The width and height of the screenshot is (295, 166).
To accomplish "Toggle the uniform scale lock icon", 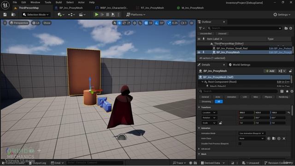I will [x=220, y=123].
